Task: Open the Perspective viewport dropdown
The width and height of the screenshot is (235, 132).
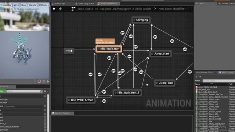Action: pyautogui.click(x=6, y=5)
